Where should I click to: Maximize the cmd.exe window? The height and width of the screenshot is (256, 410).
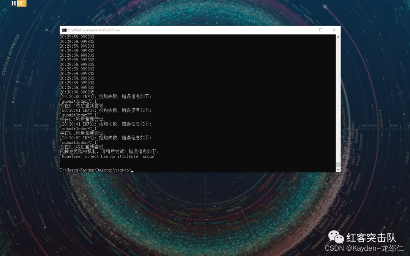coord(321,30)
